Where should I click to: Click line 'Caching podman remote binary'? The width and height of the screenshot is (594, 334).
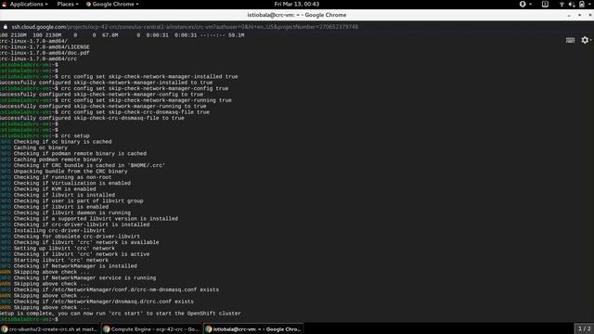58,160
